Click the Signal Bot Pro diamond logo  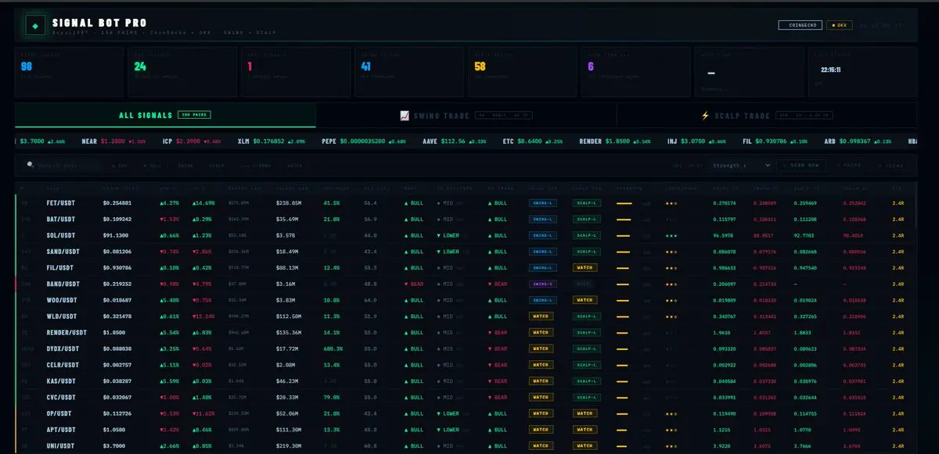click(x=36, y=27)
